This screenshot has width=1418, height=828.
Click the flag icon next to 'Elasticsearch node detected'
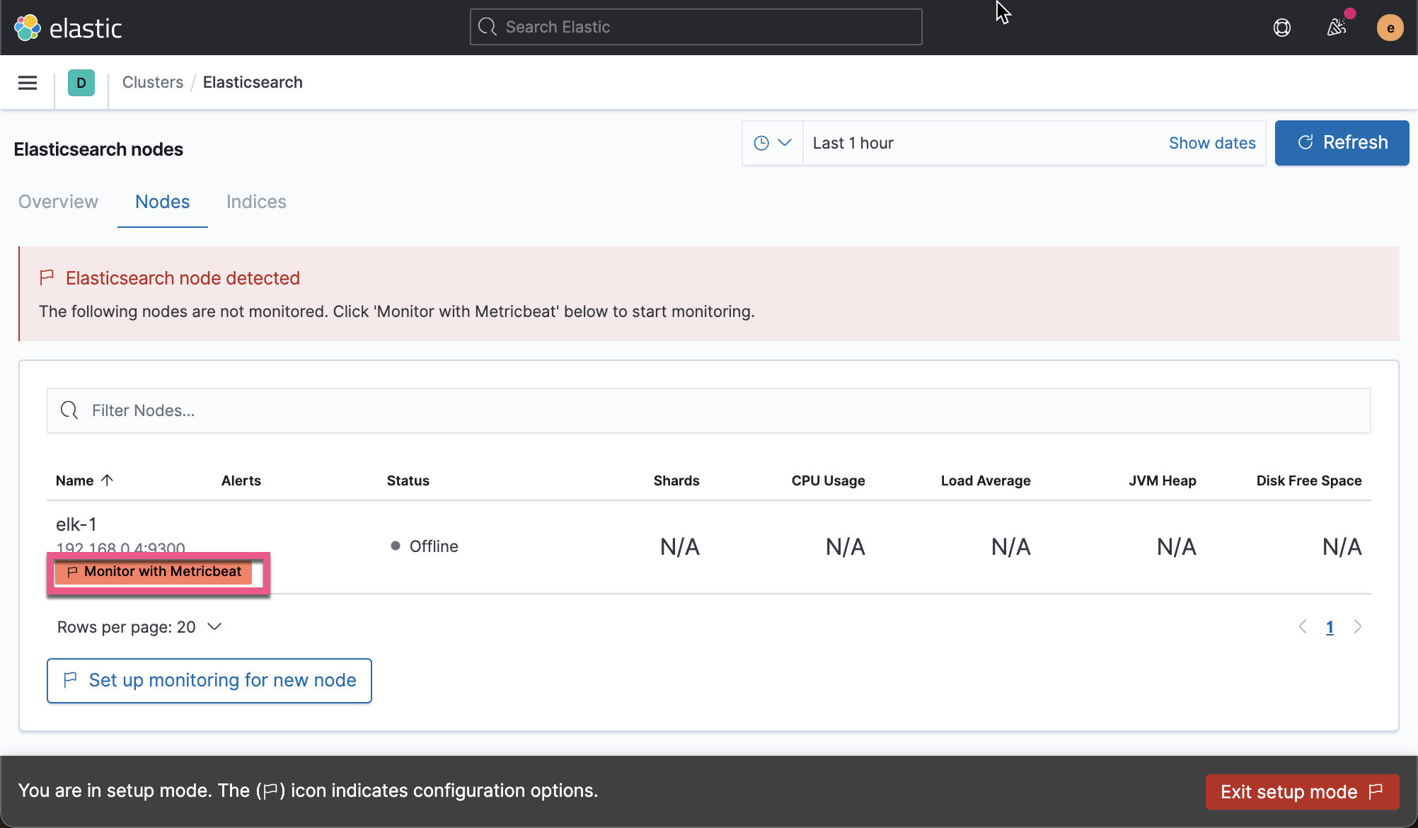click(x=47, y=277)
